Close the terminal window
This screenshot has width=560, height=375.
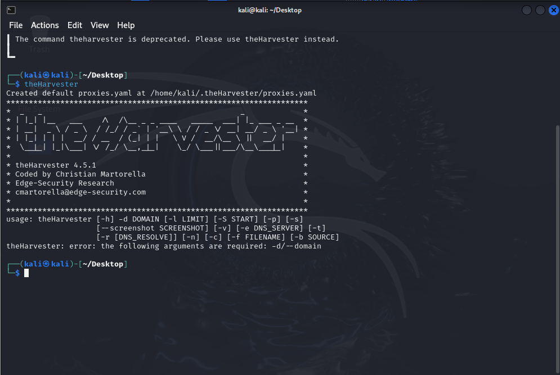point(554,10)
